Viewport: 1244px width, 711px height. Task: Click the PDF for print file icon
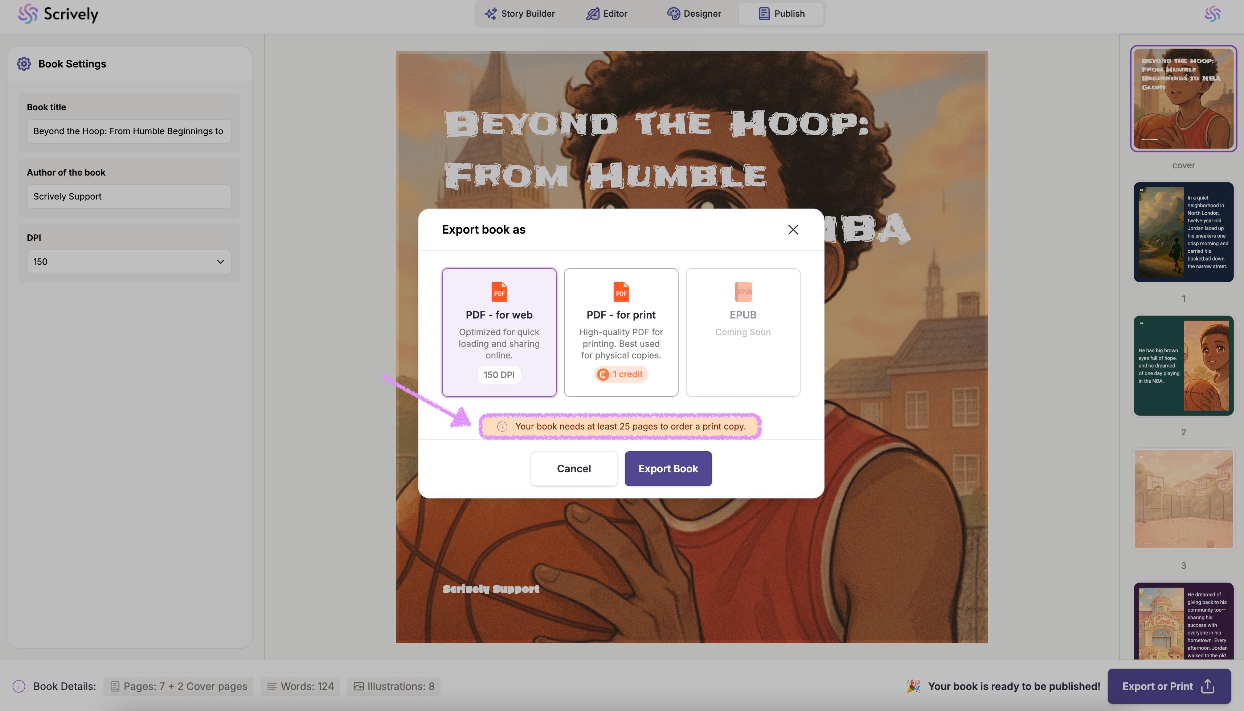click(x=621, y=292)
